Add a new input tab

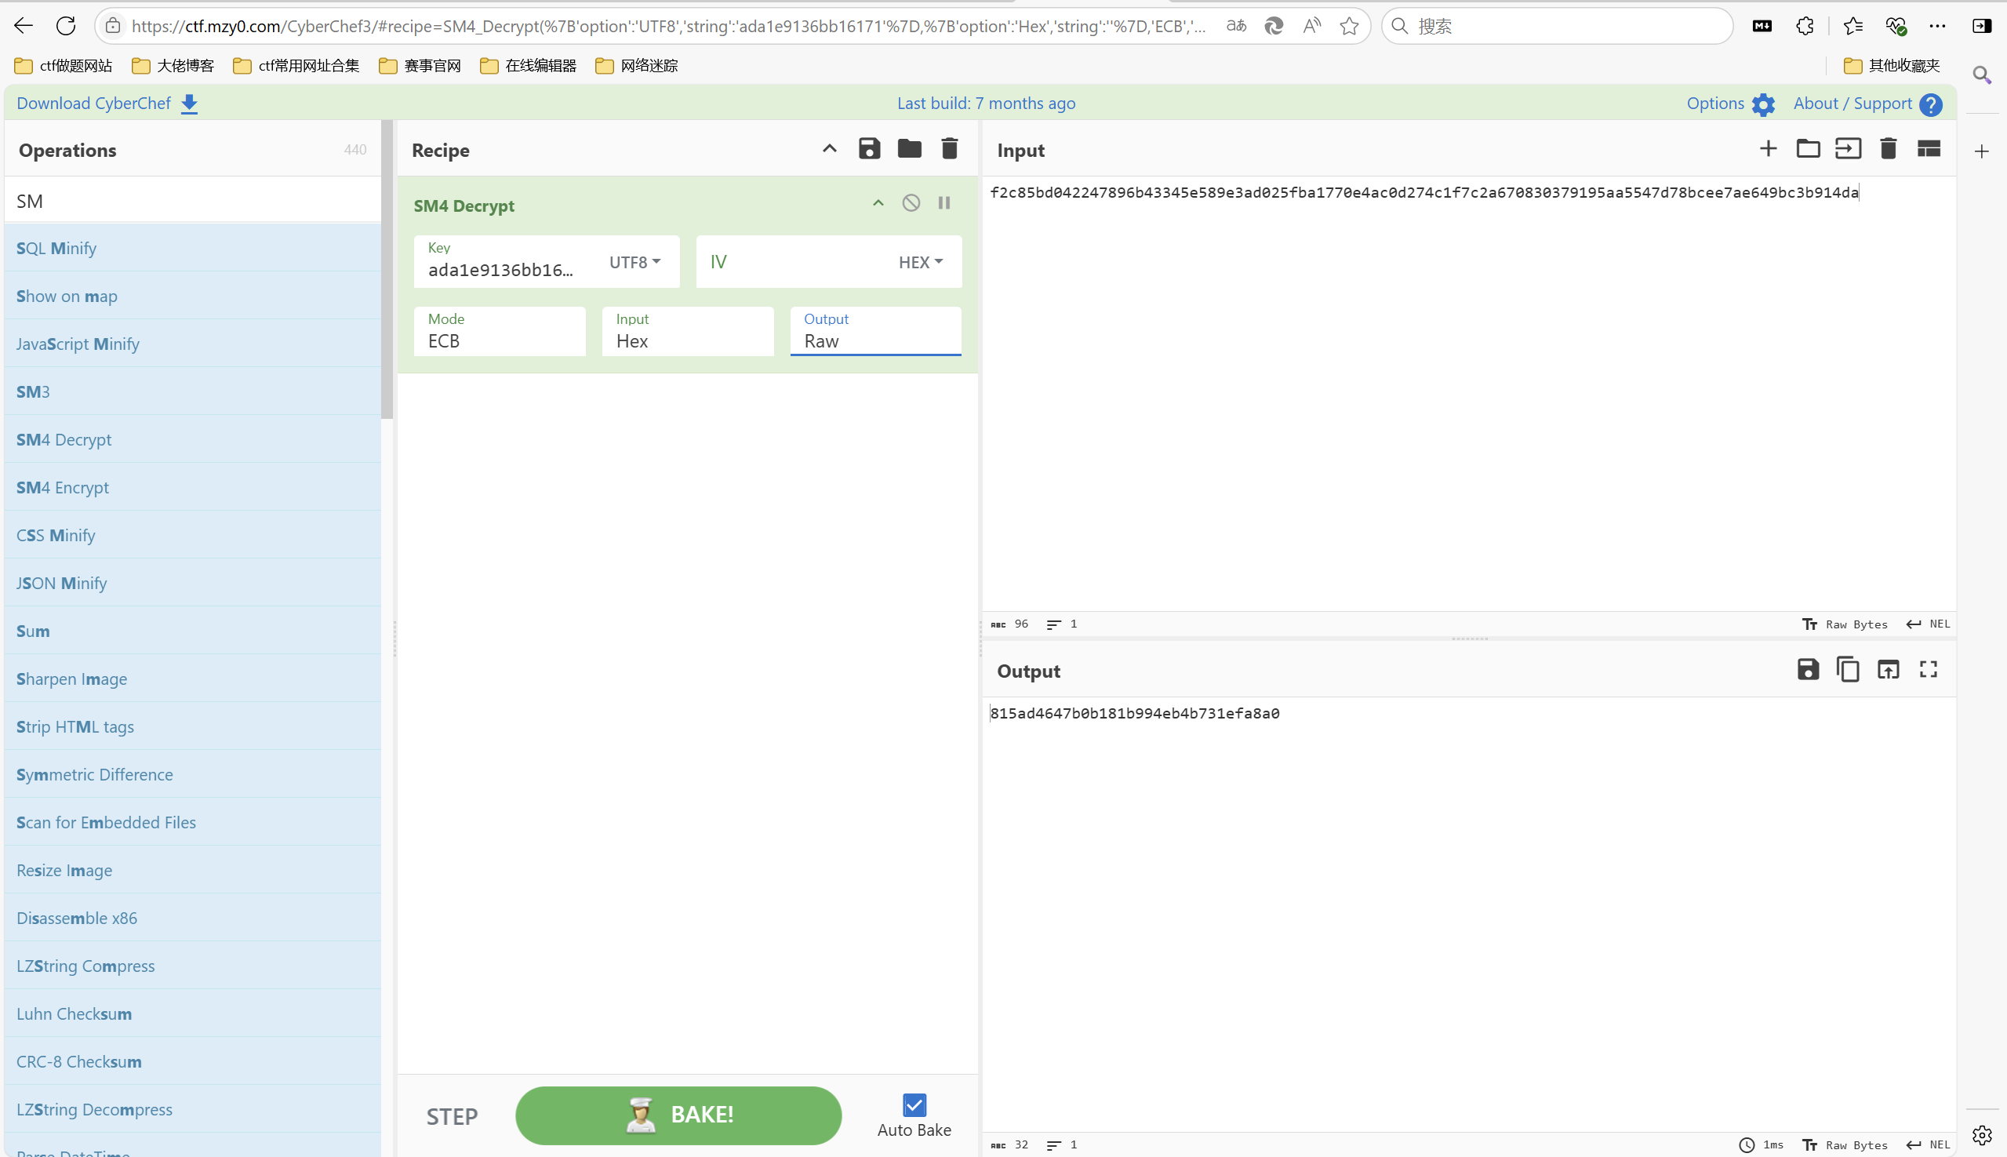pyautogui.click(x=1768, y=148)
